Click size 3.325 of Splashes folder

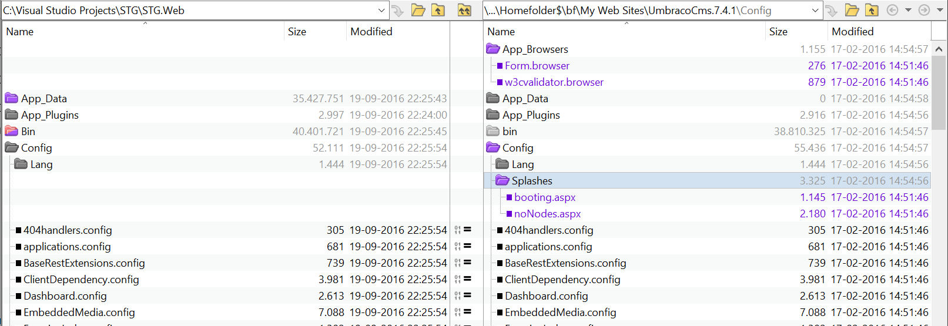click(x=812, y=181)
